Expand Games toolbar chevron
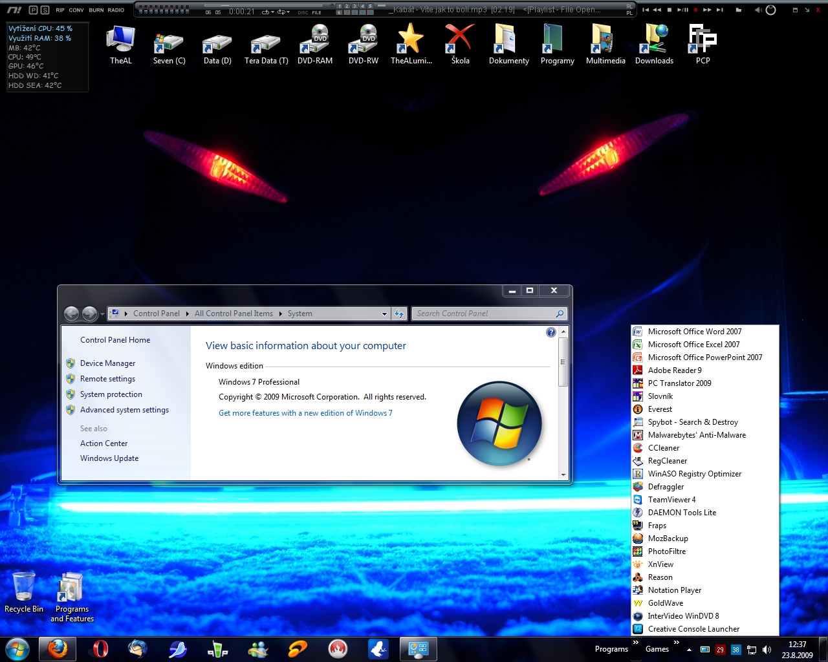The height and width of the screenshot is (662, 828). (676, 642)
